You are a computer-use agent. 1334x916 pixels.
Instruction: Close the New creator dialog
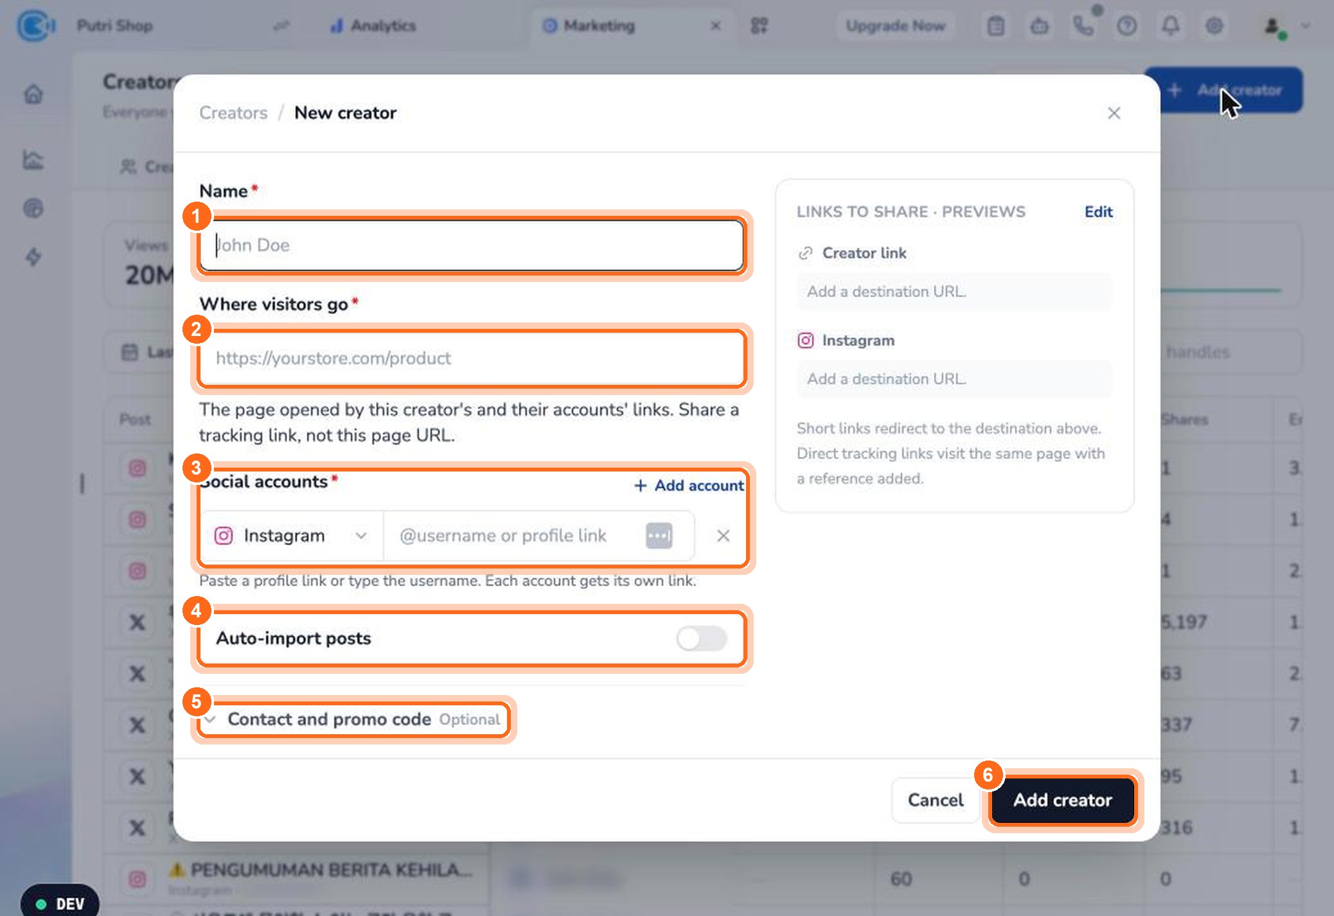1114,113
